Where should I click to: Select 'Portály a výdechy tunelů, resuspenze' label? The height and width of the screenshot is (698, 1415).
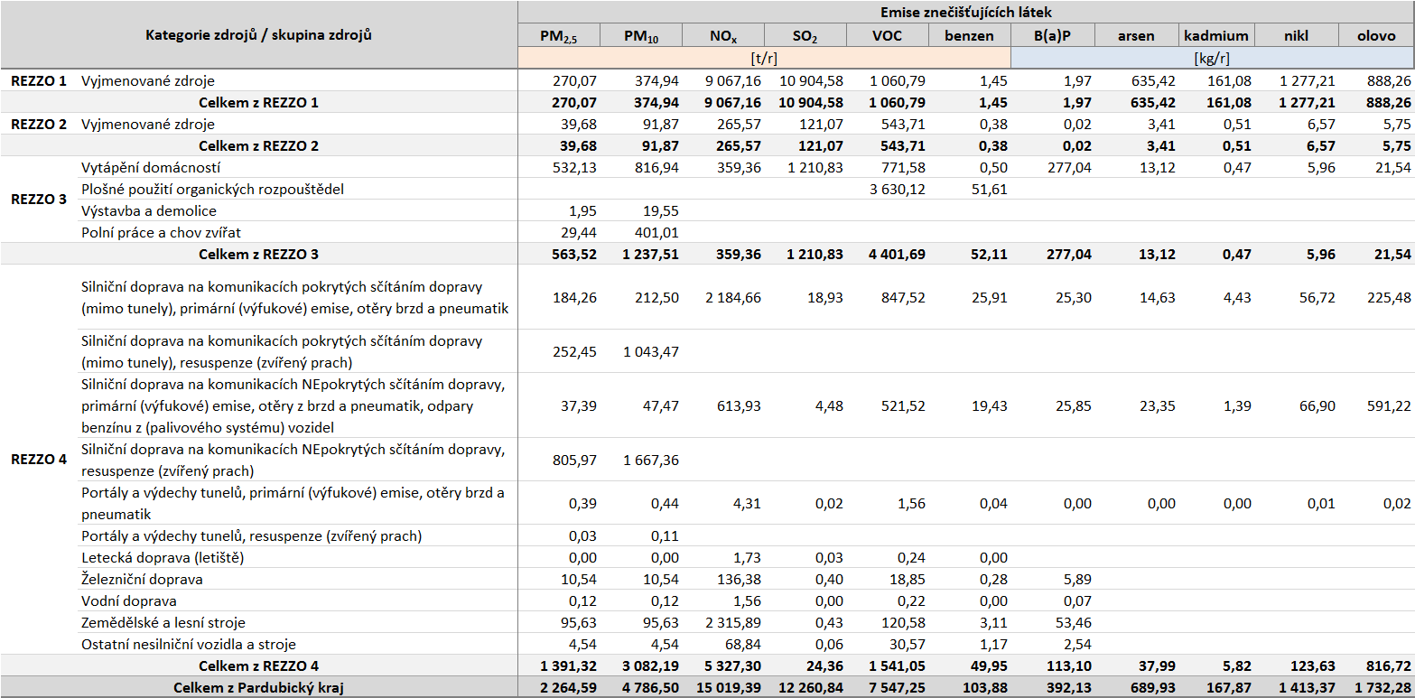click(x=251, y=535)
